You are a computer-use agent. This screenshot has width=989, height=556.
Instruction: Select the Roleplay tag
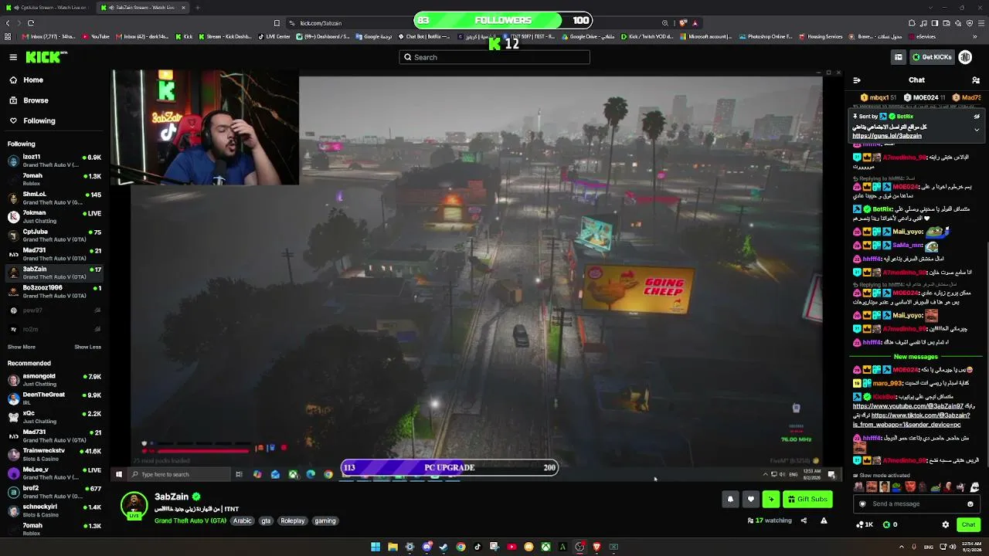tap(293, 521)
